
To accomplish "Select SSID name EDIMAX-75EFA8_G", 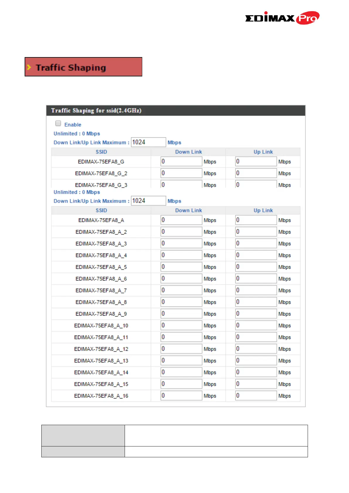I will point(101,162).
